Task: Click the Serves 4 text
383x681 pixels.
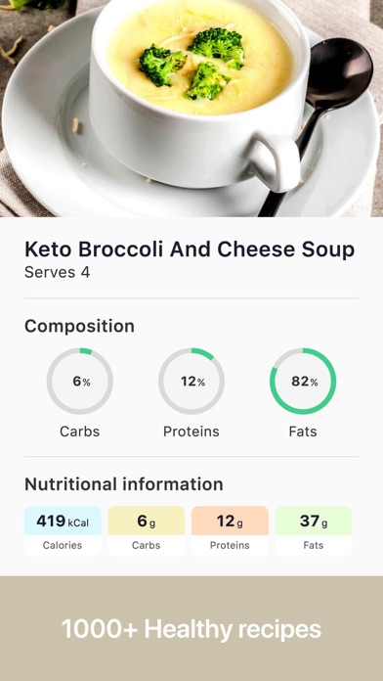Action: [58, 273]
